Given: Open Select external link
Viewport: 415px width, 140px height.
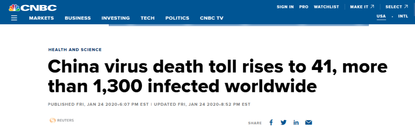Looking at the screenshot, I should 397,7.
